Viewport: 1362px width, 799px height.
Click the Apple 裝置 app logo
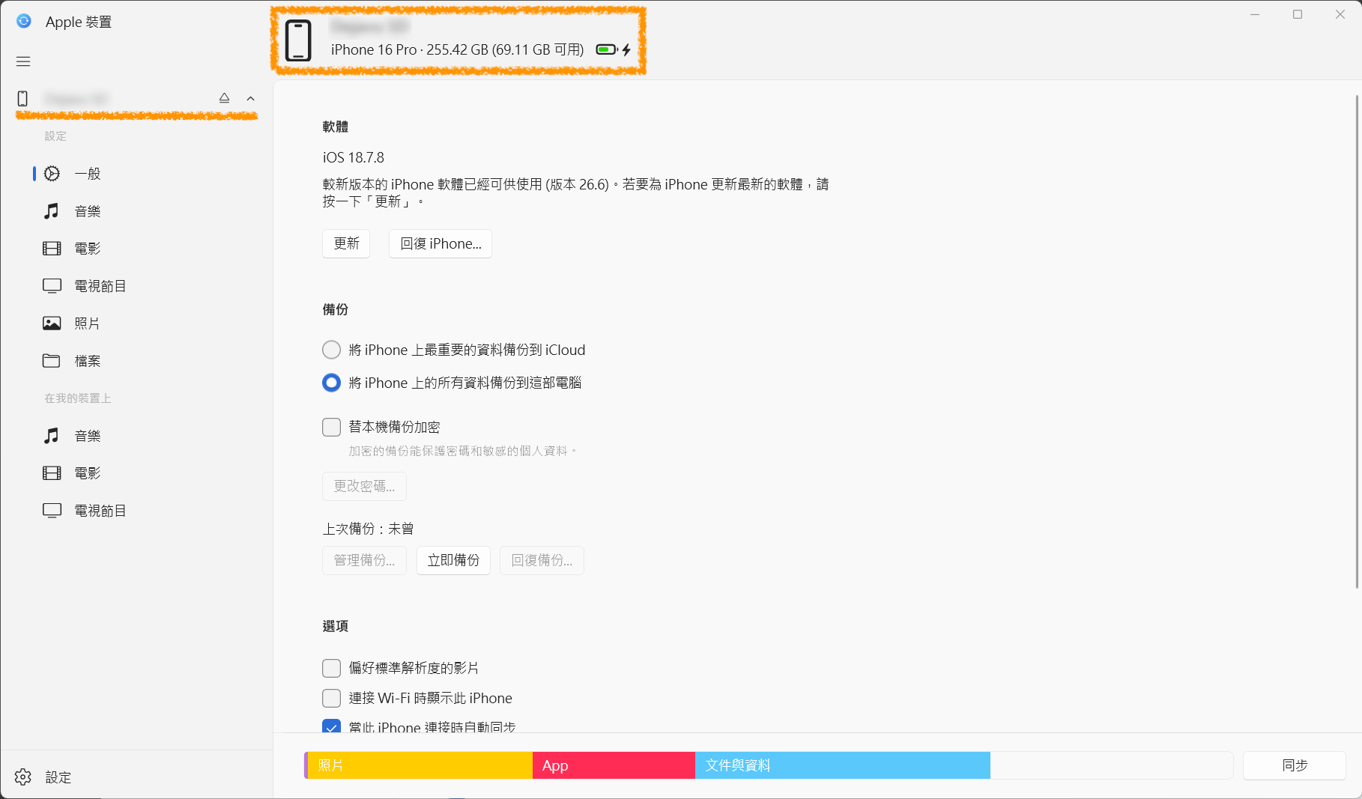24,21
